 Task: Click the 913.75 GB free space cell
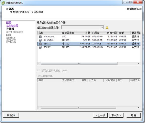click(112, 40)
